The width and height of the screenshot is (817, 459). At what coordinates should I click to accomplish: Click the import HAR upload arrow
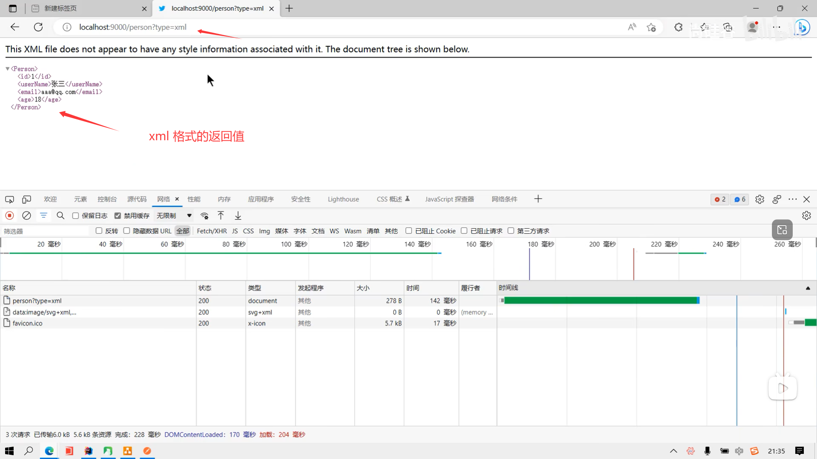pyautogui.click(x=221, y=215)
